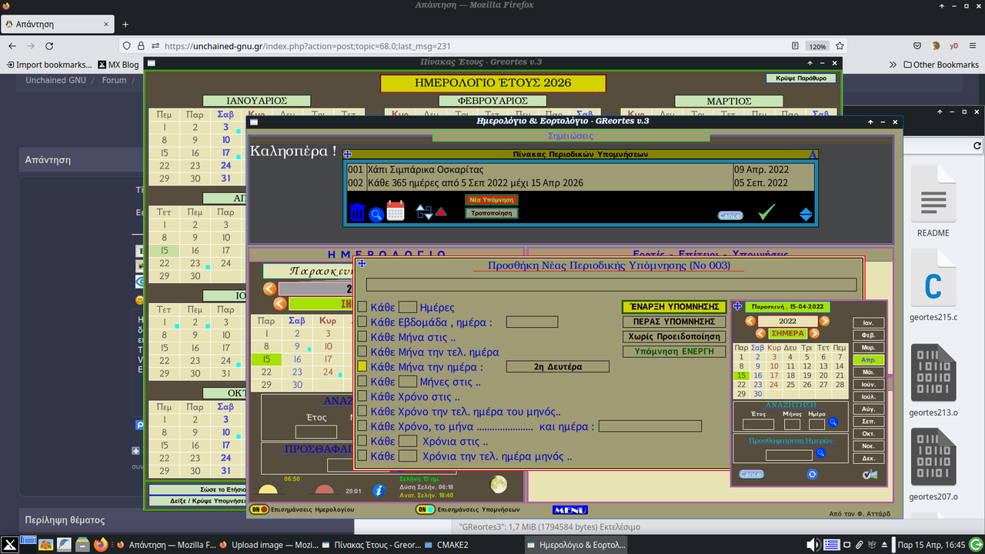Viewport: 985px width, 554px height.
Task: Click the Υπόμνηση ΕΝΕΡΓΗ button
Action: [x=674, y=352]
